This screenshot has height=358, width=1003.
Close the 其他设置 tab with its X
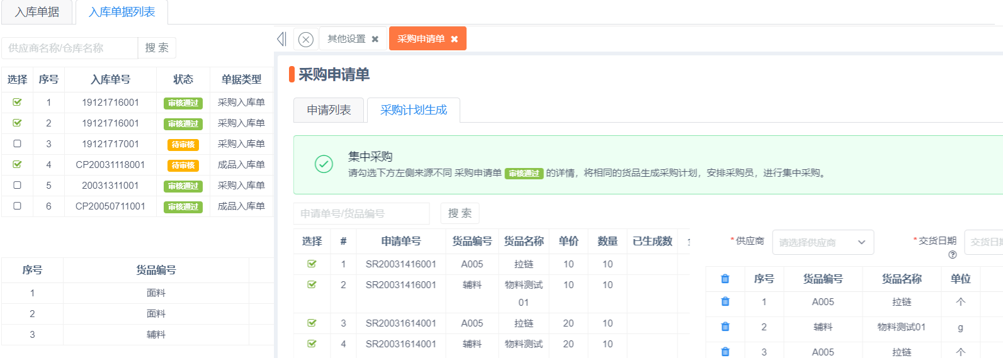click(375, 39)
